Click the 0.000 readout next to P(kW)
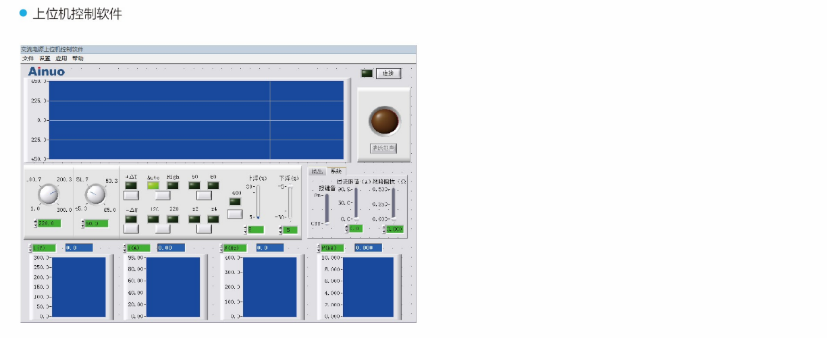Viewport: 827px width, 338px height. [369, 248]
